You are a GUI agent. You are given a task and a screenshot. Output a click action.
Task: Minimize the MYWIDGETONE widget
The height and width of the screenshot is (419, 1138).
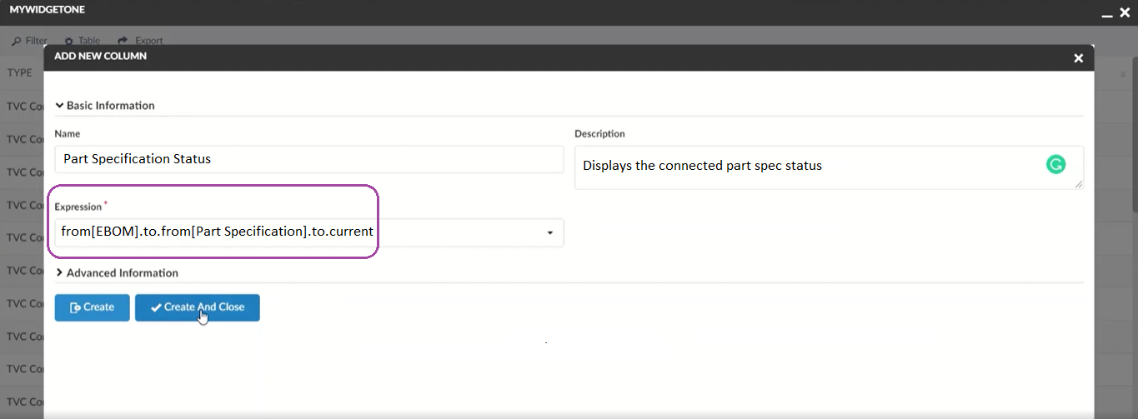click(1106, 13)
